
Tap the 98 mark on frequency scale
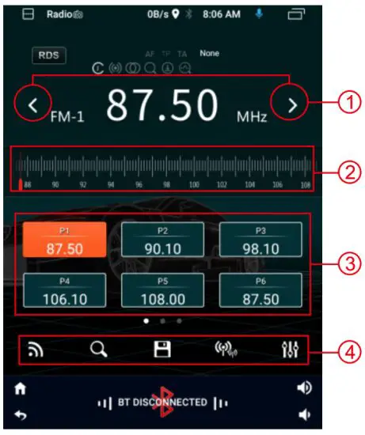[166, 185]
